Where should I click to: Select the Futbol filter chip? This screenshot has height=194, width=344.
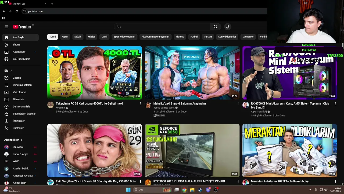(x=194, y=37)
